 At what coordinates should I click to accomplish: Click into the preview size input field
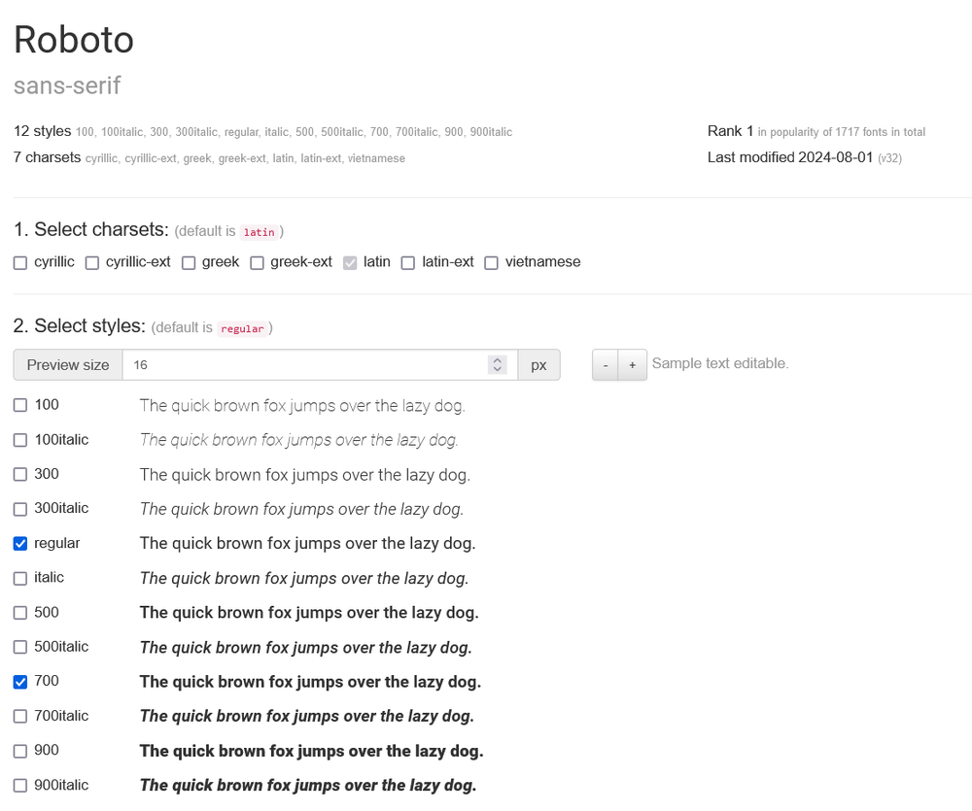pos(320,365)
